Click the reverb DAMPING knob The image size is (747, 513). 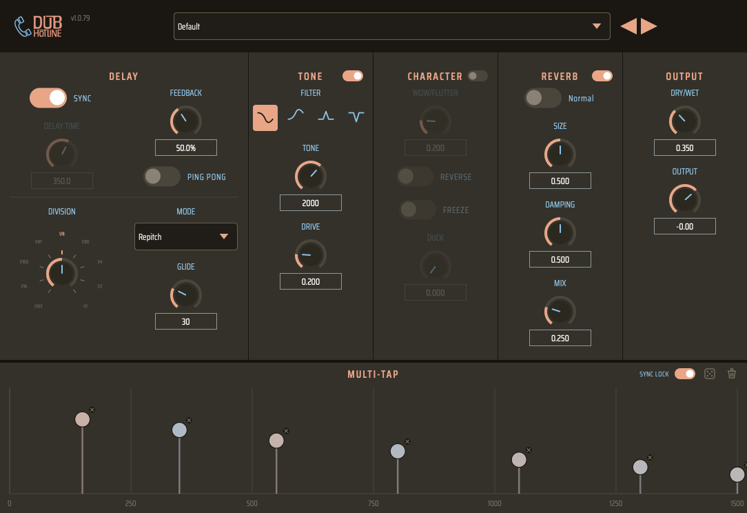tap(560, 232)
